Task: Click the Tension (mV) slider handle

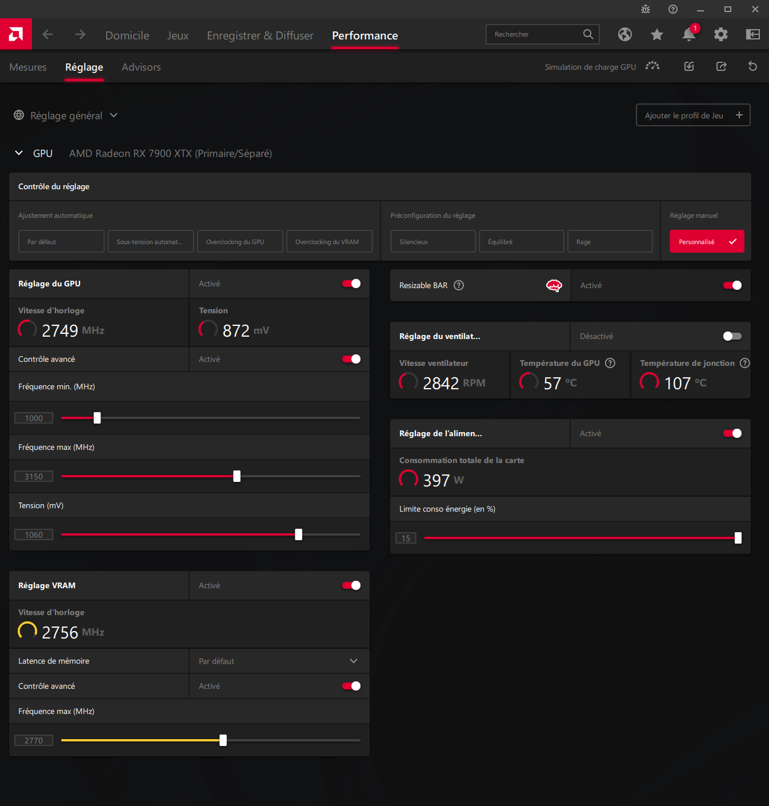Action: 298,534
